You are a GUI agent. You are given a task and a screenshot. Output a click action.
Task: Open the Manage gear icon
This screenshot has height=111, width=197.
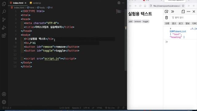click(x=4, y=102)
